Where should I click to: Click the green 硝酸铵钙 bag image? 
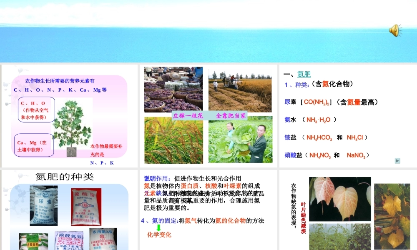[33, 242]
